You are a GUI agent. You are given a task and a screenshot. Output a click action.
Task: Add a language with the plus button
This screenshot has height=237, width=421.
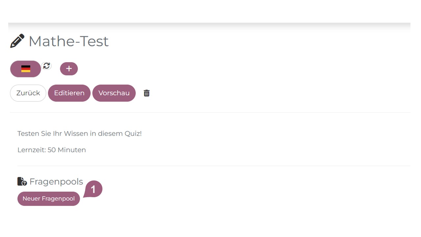point(69,69)
